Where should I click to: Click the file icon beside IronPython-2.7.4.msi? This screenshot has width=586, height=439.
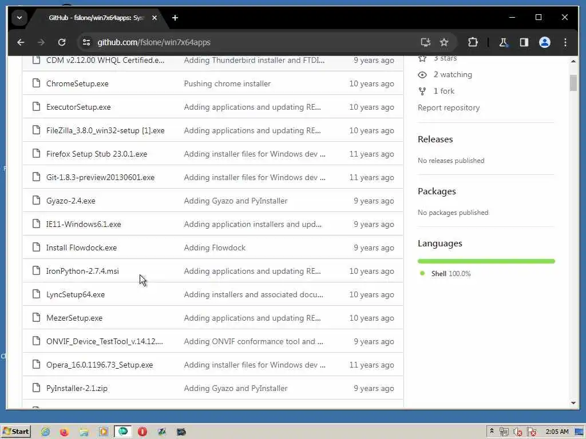click(36, 270)
